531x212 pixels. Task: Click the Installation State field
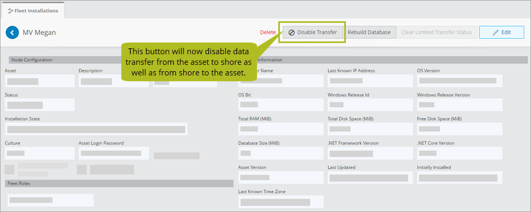click(96, 129)
